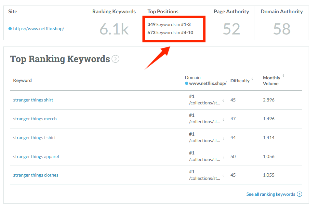Open the 'stranger things merch' keyword link
The width and height of the screenshot is (320, 214).
tap(35, 119)
